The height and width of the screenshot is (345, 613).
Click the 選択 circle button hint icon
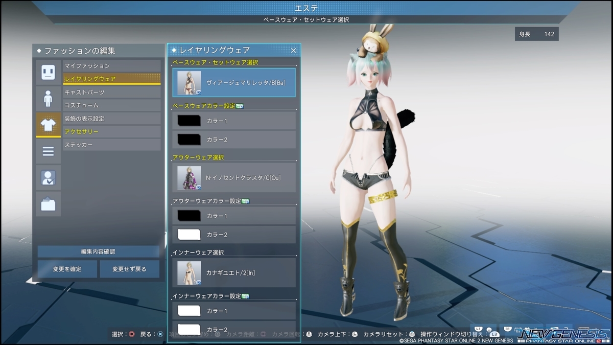pyautogui.click(x=132, y=334)
